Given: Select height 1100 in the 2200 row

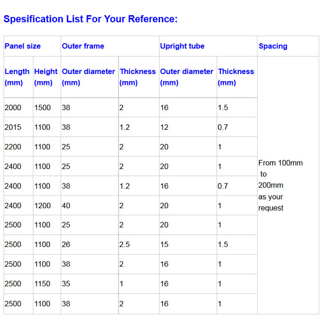Looking at the screenshot, I should (x=42, y=147).
